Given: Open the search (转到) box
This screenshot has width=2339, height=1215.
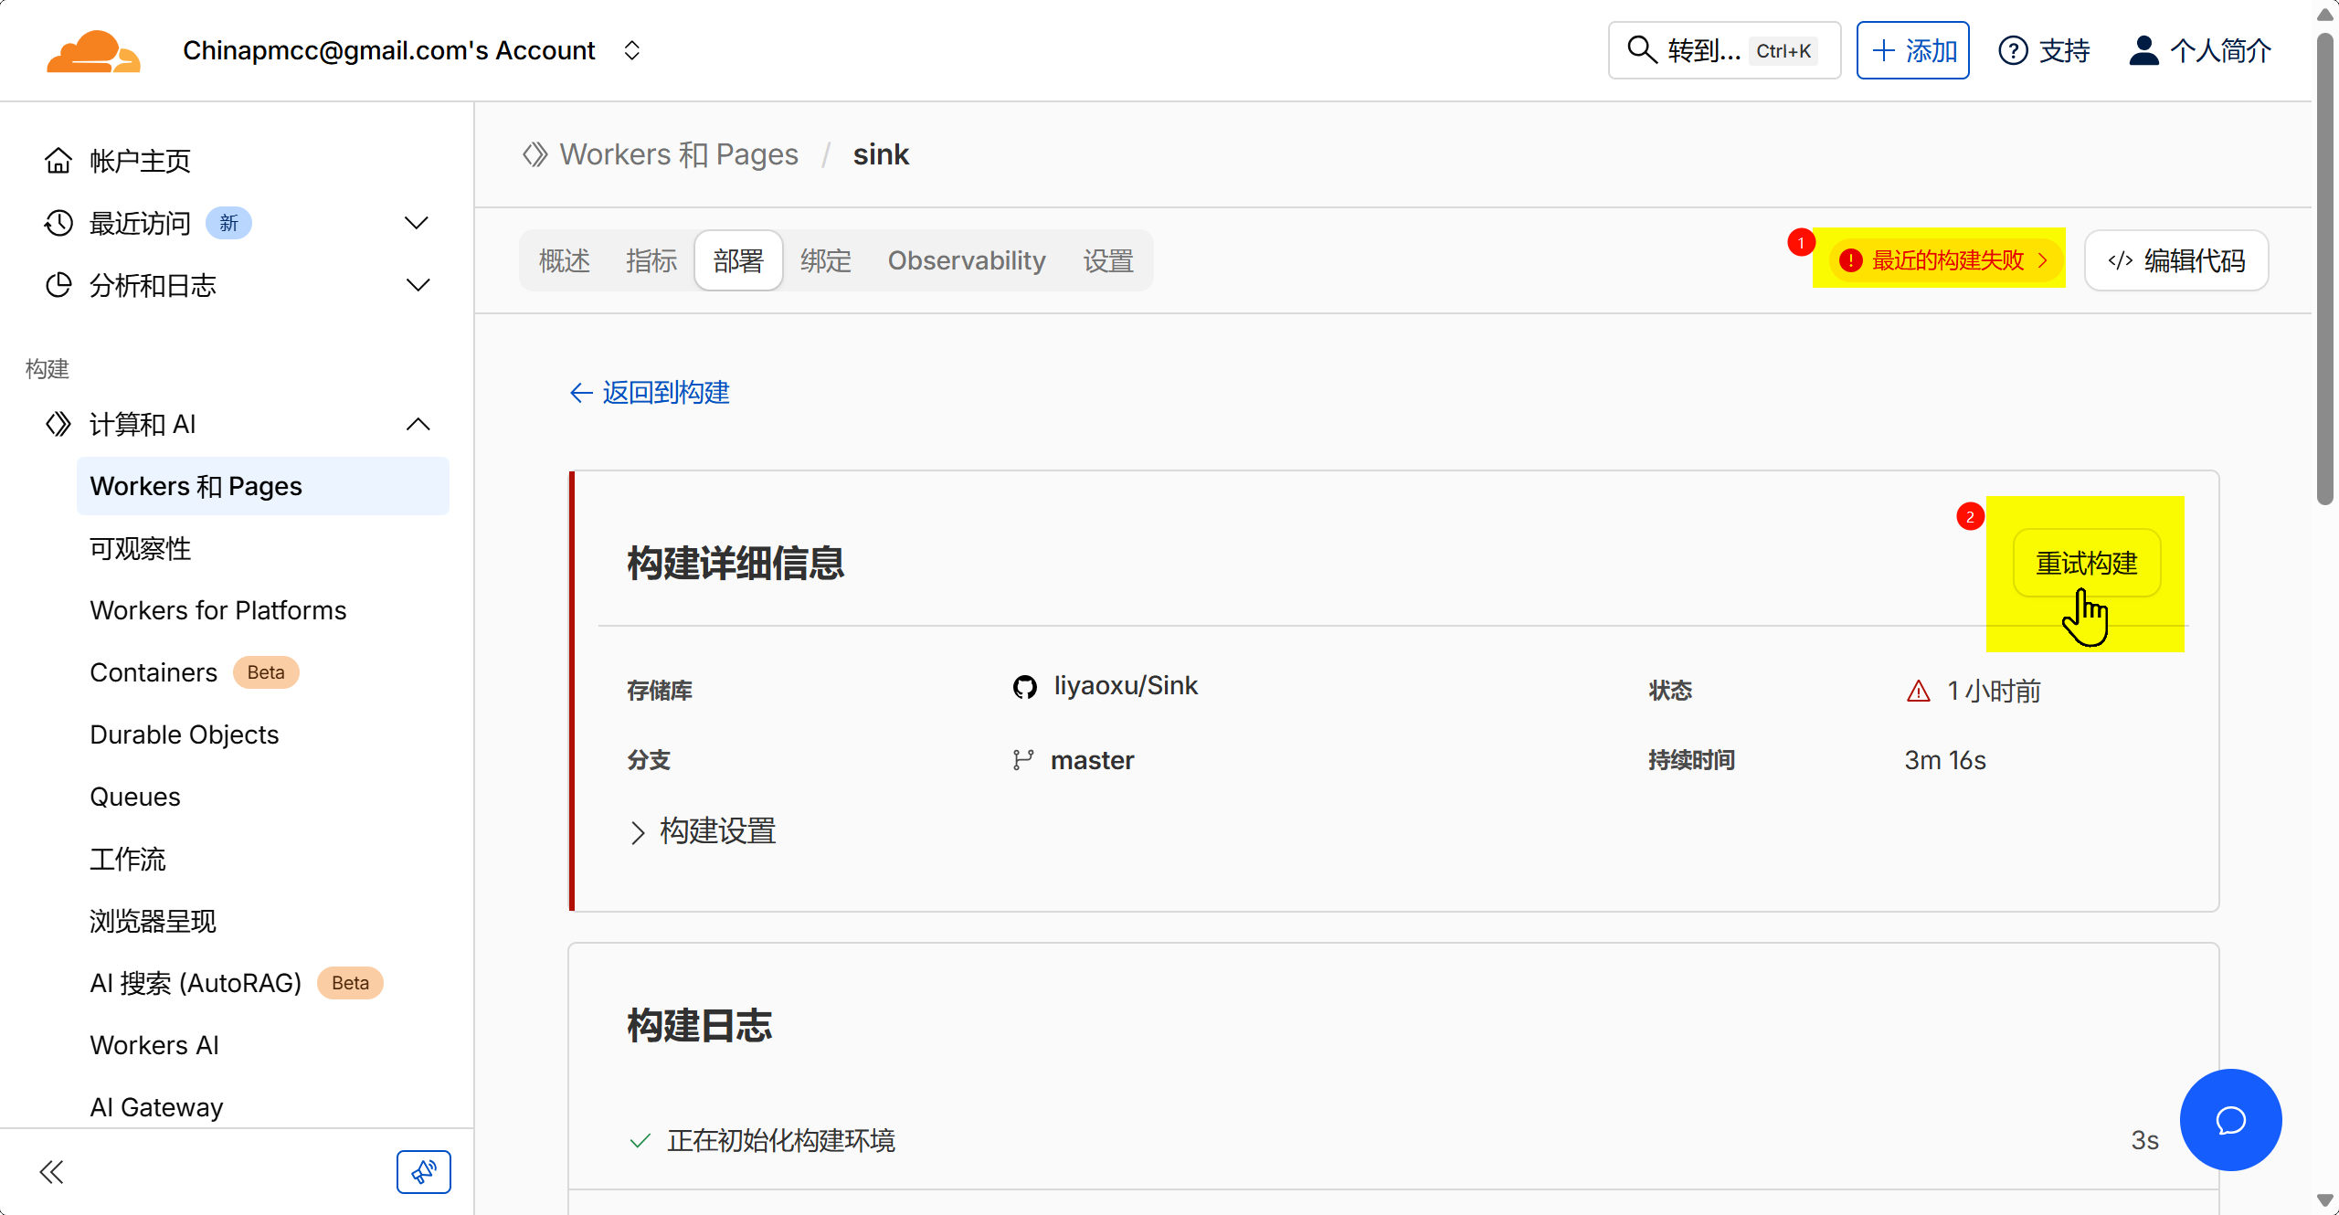Looking at the screenshot, I should click(1723, 50).
